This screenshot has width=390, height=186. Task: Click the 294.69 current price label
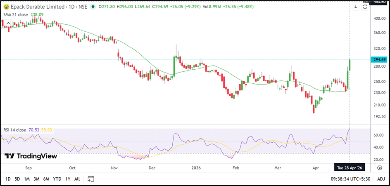pyautogui.click(x=379, y=60)
